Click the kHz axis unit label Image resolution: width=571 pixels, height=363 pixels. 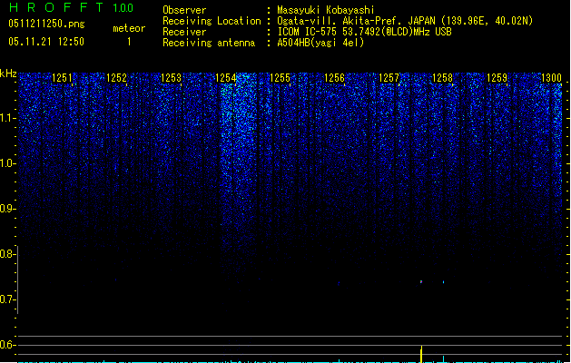[8, 74]
